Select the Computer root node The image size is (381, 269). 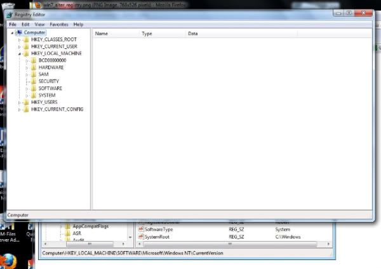[34, 32]
